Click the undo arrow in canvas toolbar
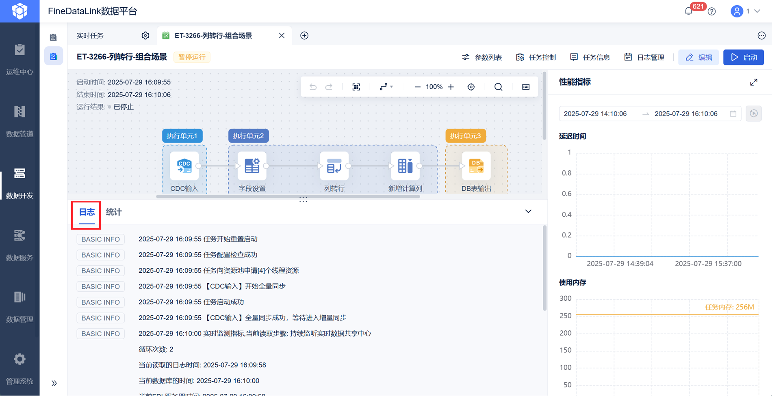 pos(313,87)
